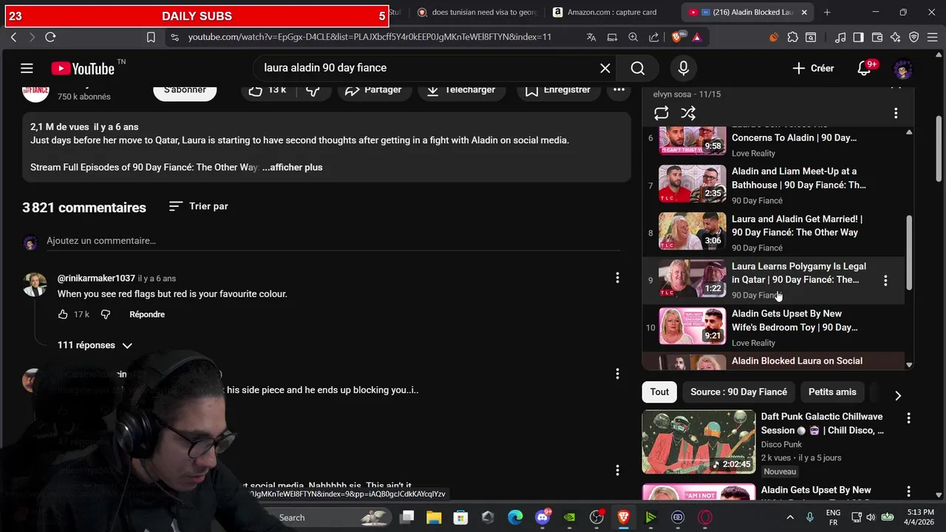Reply to the red flags comment via Répondre
946x532 pixels.
[147, 314]
